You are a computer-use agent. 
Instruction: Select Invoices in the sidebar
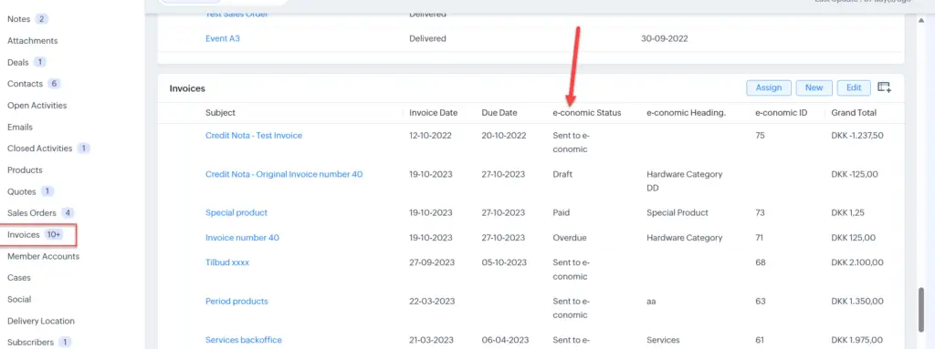click(x=23, y=235)
